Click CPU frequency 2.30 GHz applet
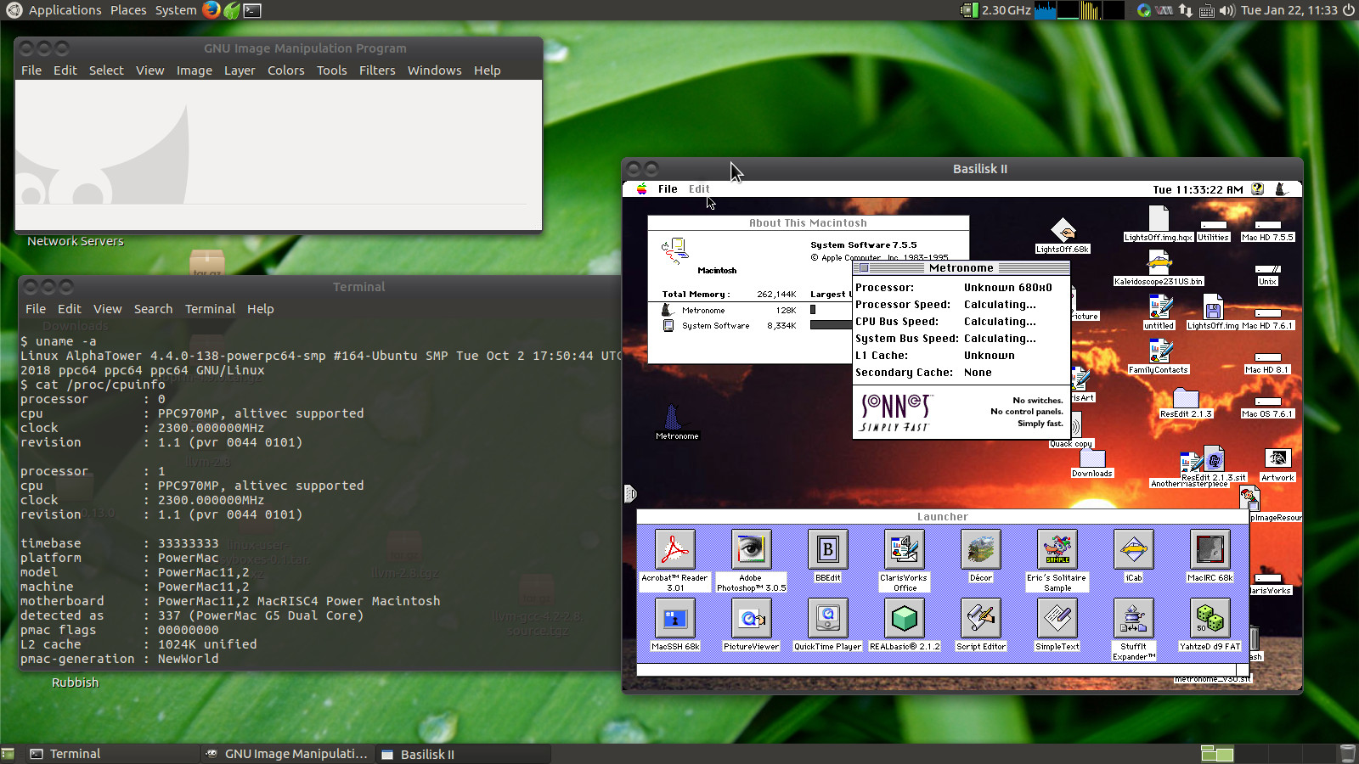This screenshot has height=764, width=1359. click(995, 10)
